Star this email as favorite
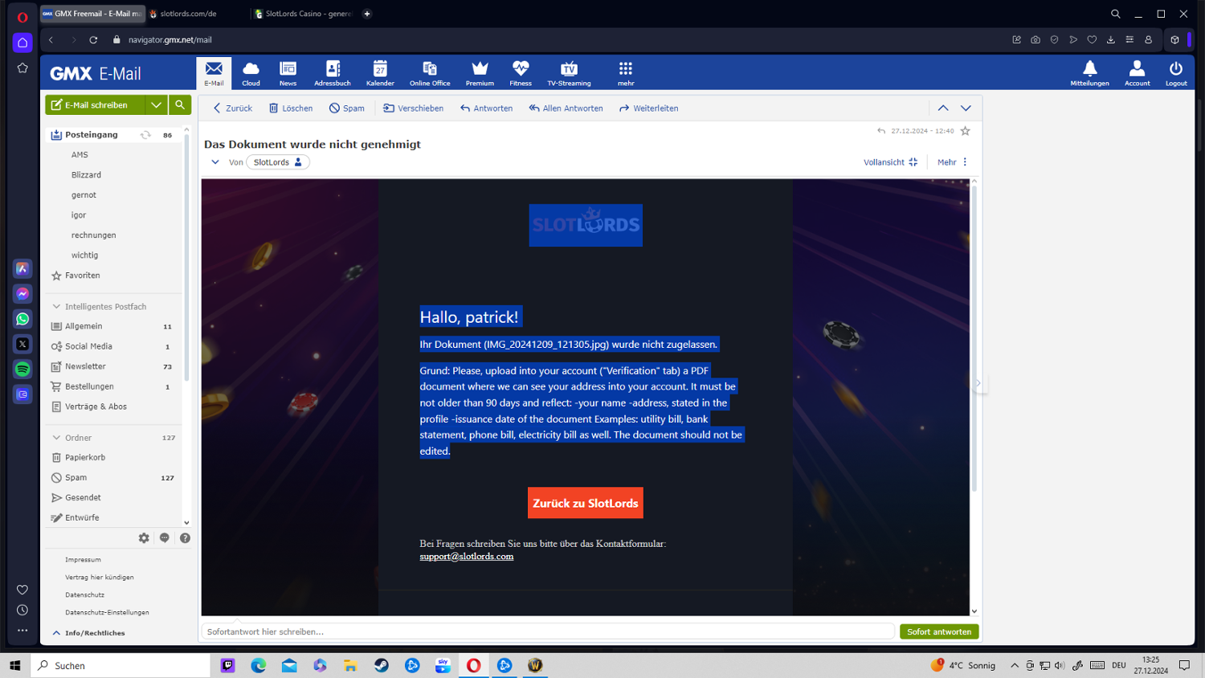1205x678 pixels. (x=966, y=131)
